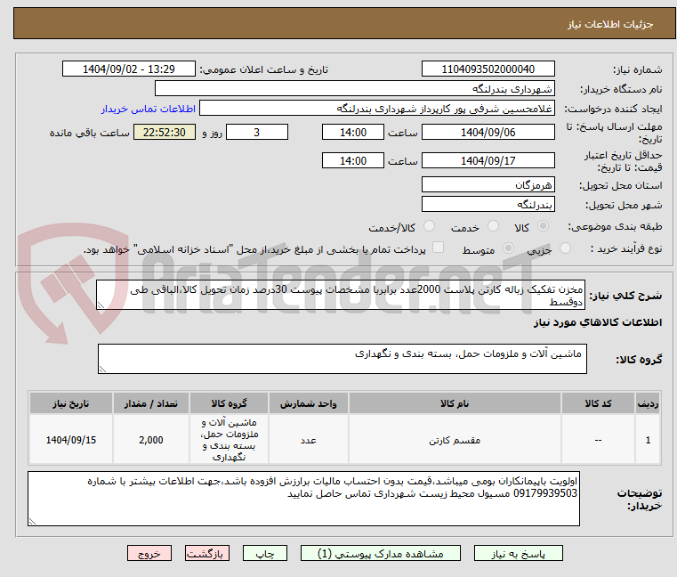The image size is (677, 577).
Task: Click 'کد کالا' column header
Action: [x=598, y=403]
